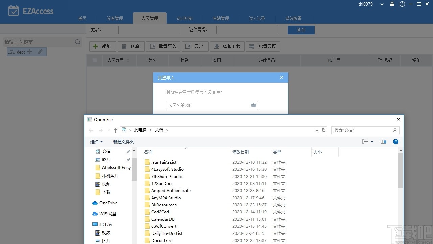Click inside the 证件号码 input field
The height and width of the screenshot is (244, 433).
click(x=247, y=30)
